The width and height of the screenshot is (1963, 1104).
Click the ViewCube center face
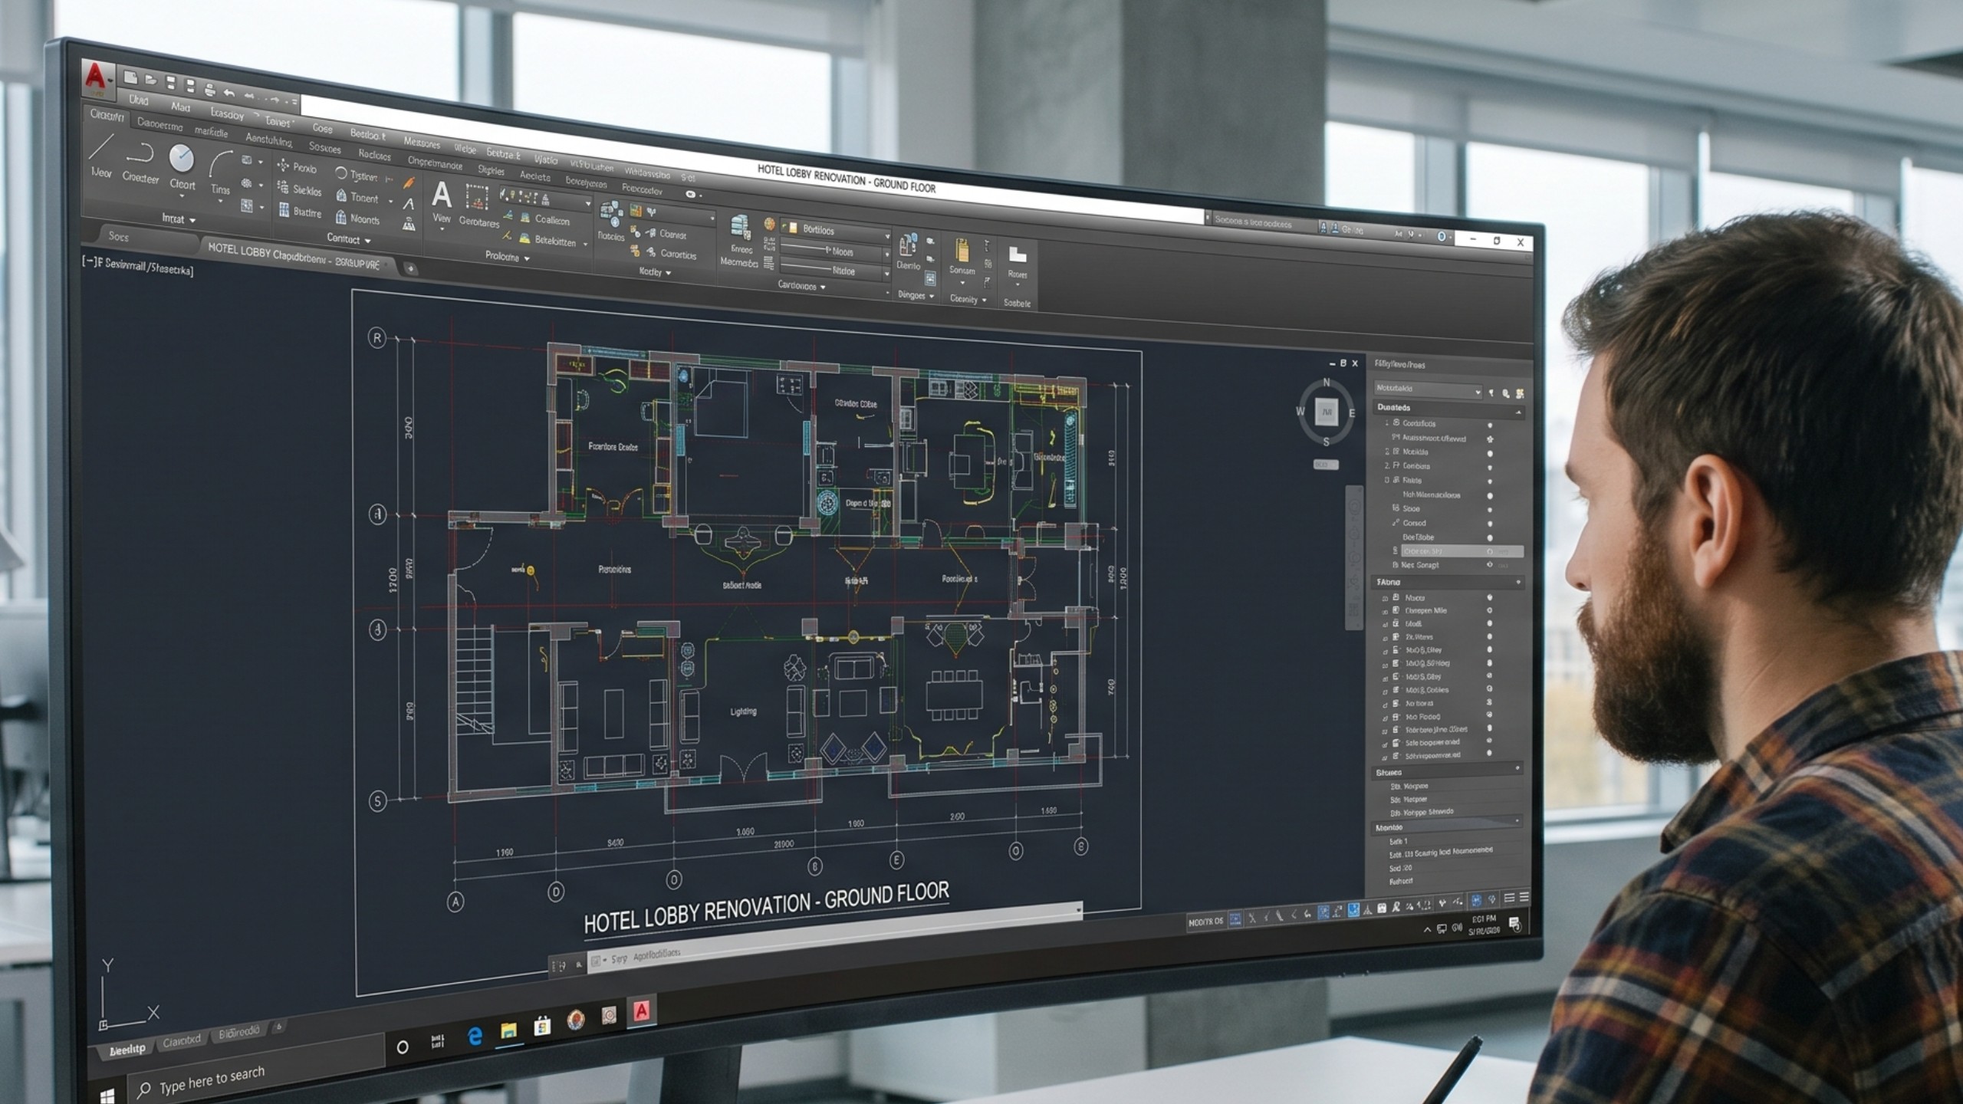tap(1327, 412)
